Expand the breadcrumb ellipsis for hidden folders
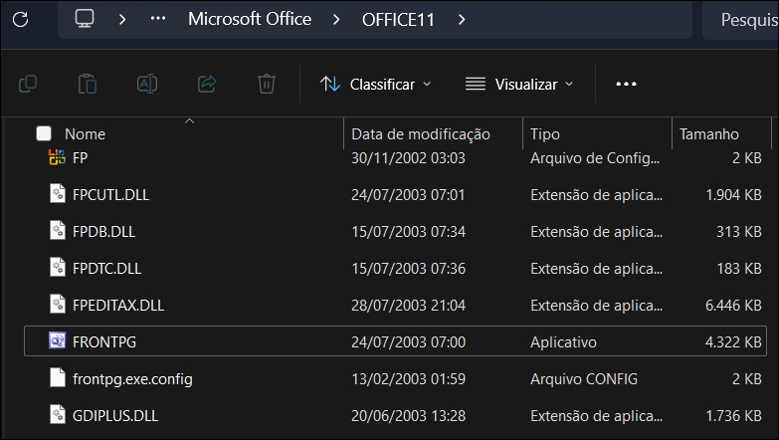Viewport: 779px width, 440px height. [158, 19]
